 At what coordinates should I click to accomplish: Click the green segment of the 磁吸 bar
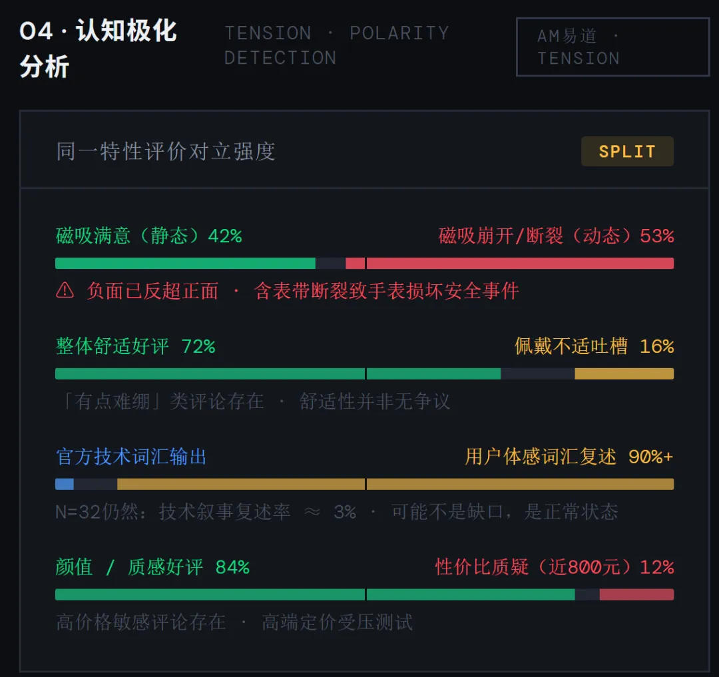pyautogui.click(x=185, y=263)
